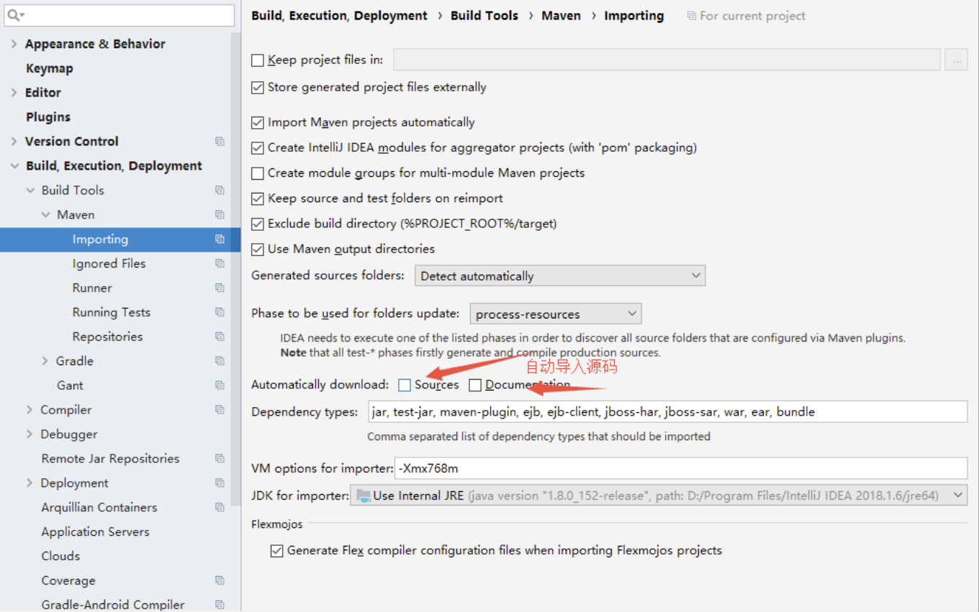This screenshot has width=979, height=612.
Task: Click project-level icon next to Version Control
Action: point(220,142)
